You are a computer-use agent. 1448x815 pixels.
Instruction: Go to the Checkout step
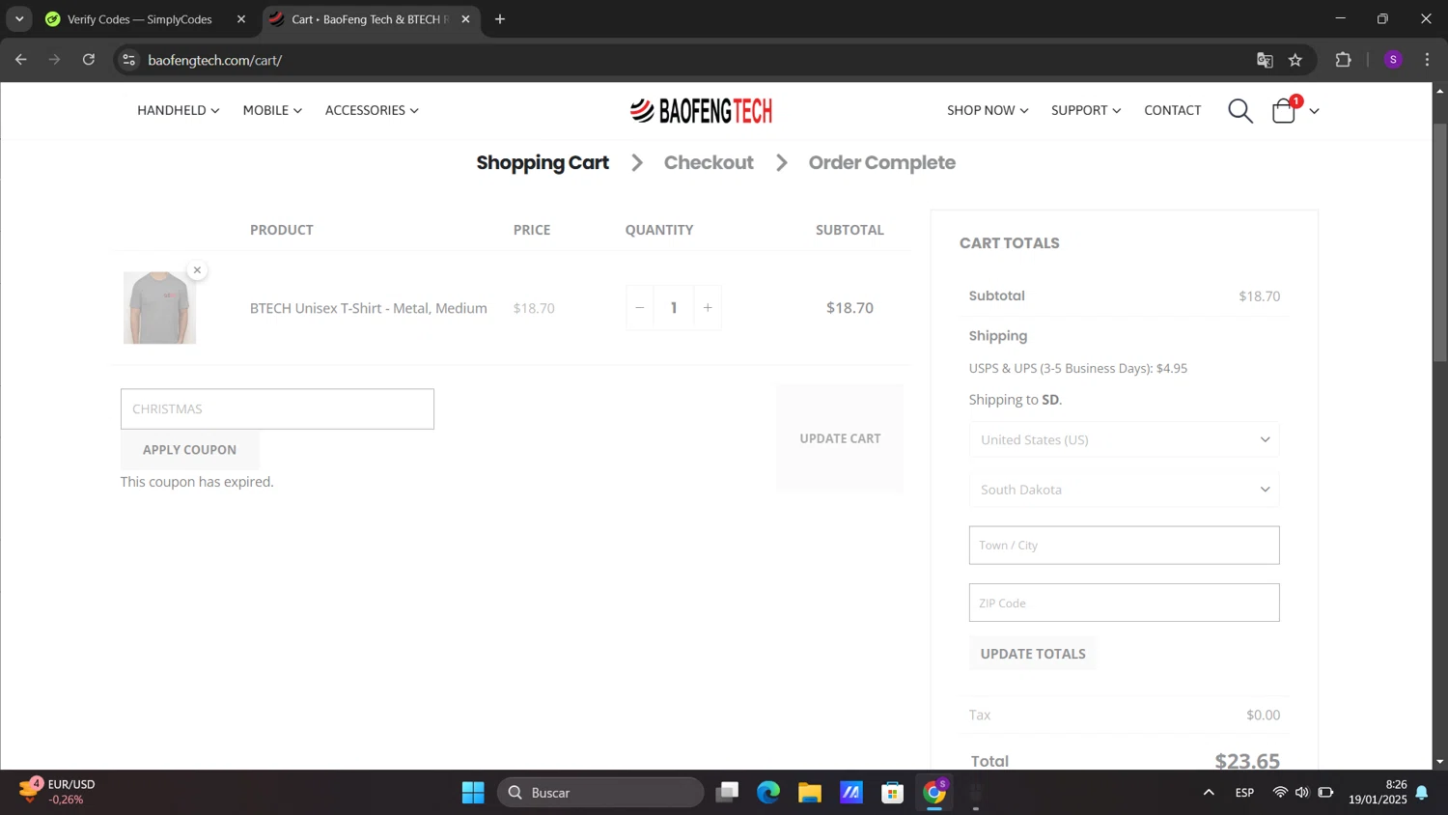coord(709,162)
